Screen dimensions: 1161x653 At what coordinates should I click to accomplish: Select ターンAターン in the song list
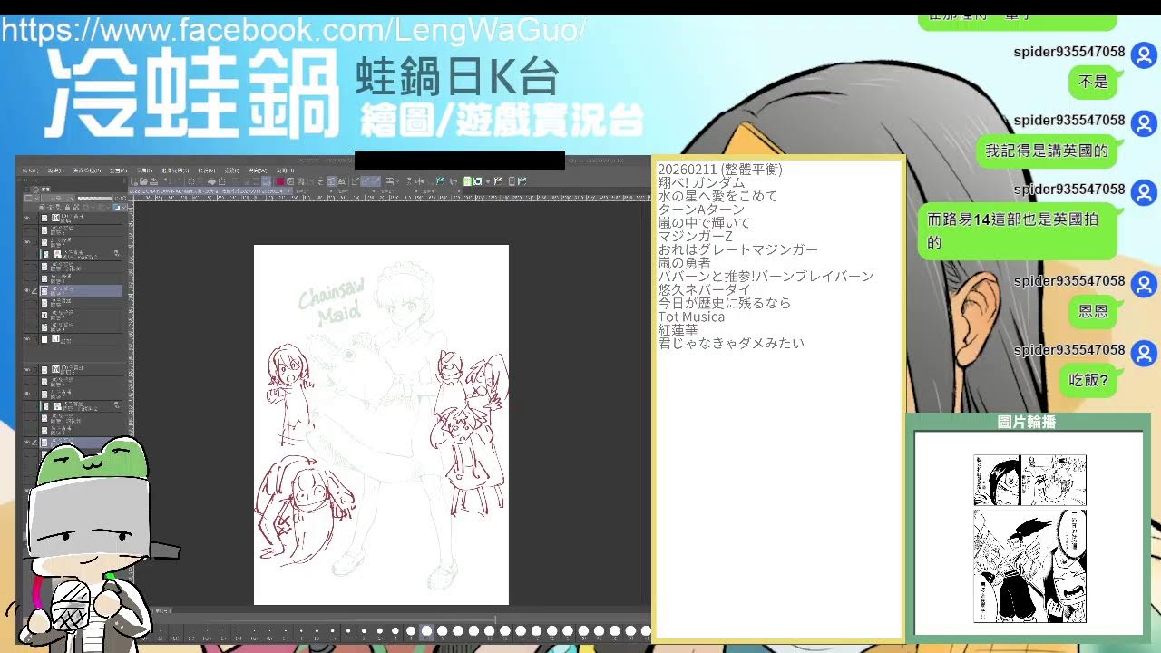(x=701, y=210)
